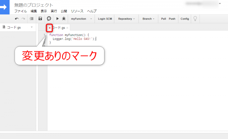The image size is (228, 139).
Task: Redo the edit with the redo icon
Action: tap(23, 19)
